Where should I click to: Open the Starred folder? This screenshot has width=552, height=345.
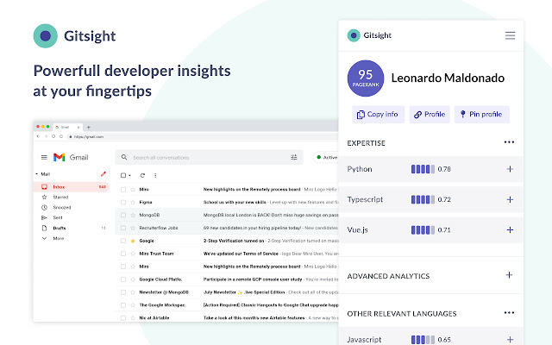click(60, 198)
